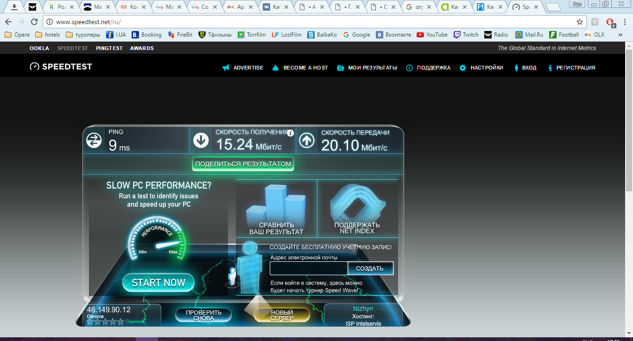Click the email address input field

309,268
